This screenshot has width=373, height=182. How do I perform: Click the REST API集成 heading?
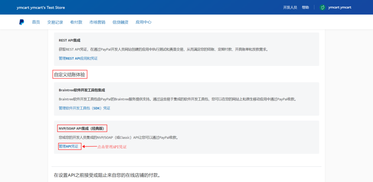[69, 40]
